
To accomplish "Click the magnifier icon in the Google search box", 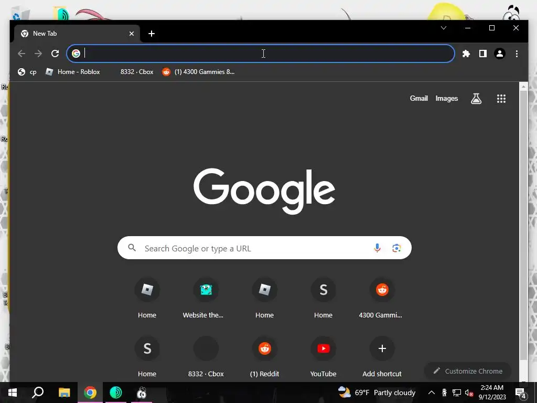I will [132, 248].
